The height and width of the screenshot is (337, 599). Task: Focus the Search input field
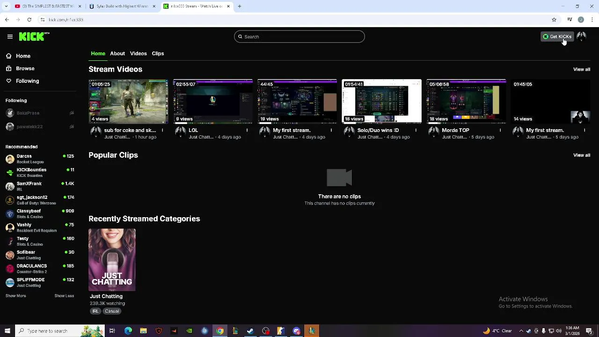point(299,37)
